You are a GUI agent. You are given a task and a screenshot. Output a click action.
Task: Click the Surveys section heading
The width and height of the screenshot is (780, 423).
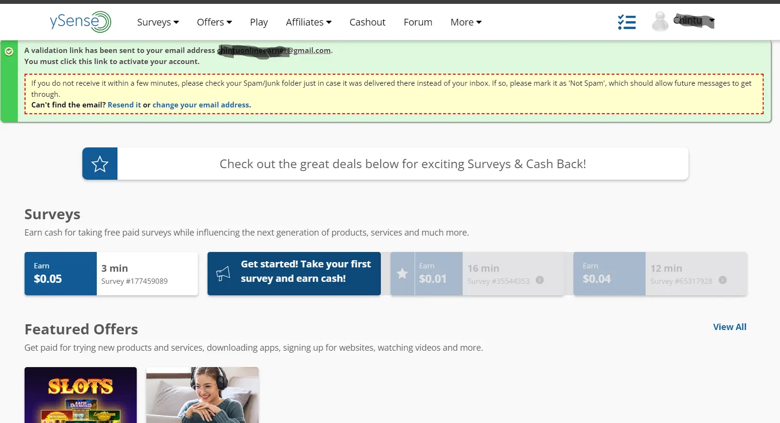pyautogui.click(x=52, y=214)
